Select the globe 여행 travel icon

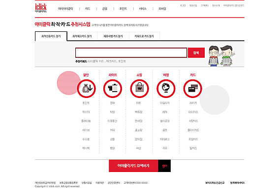[x=166, y=89]
